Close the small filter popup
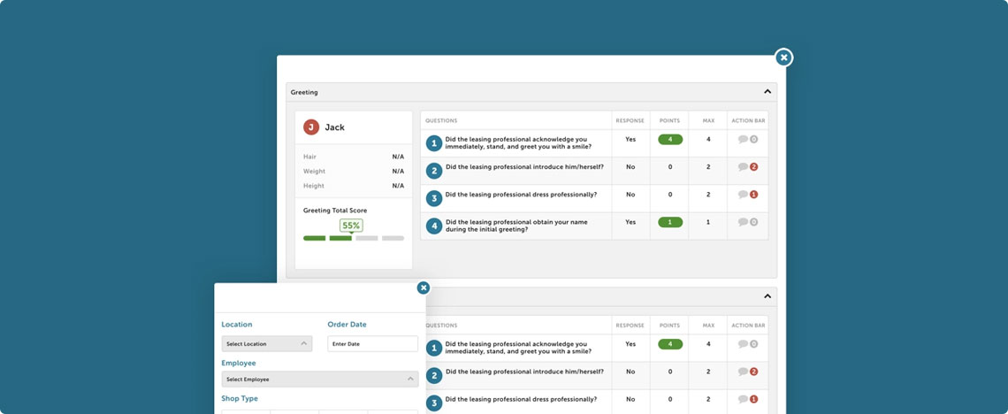Viewport: 1008px width, 414px height. pyautogui.click(x=423, y=288)
